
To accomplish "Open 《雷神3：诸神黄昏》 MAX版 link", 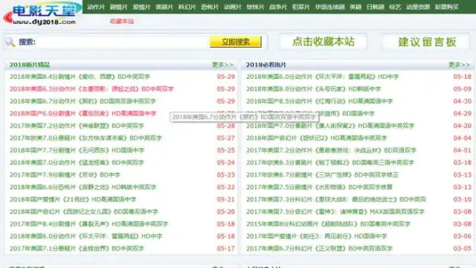I will click(335, 211).
